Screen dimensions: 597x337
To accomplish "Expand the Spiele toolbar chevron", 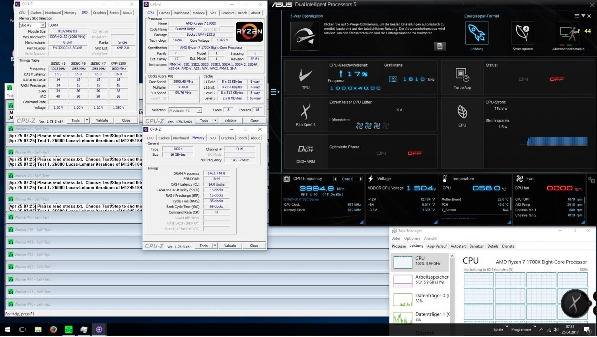I will coord(506,327).
